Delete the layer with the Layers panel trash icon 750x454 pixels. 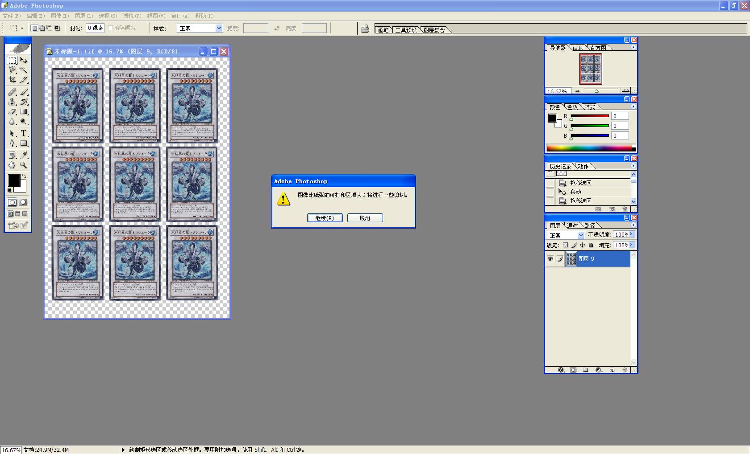pos(625,370)
